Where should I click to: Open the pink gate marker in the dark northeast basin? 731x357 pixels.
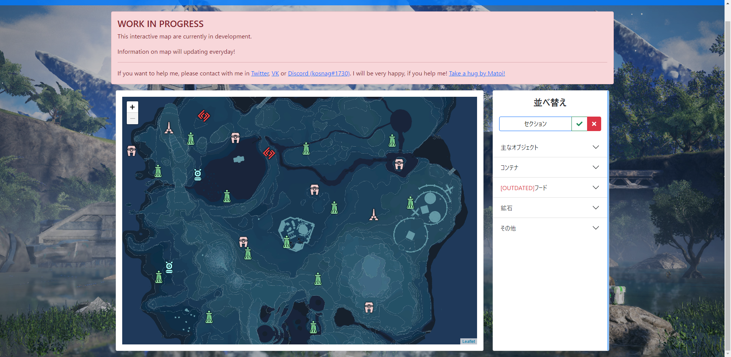point(399,164)
